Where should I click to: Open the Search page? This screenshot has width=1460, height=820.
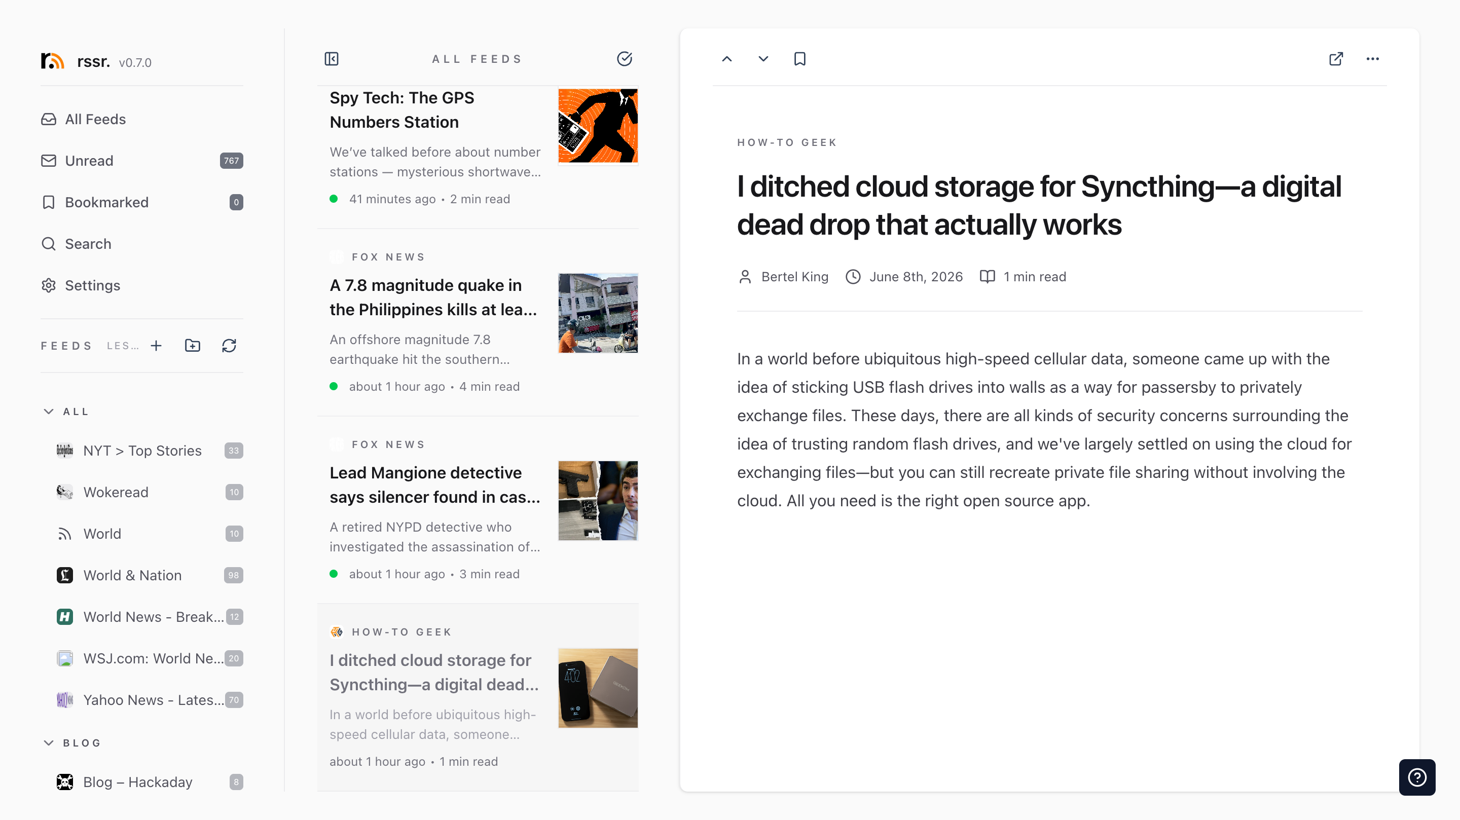(x=142, y=244)
